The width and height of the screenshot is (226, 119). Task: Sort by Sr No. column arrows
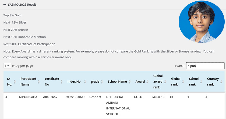[15, 81]
